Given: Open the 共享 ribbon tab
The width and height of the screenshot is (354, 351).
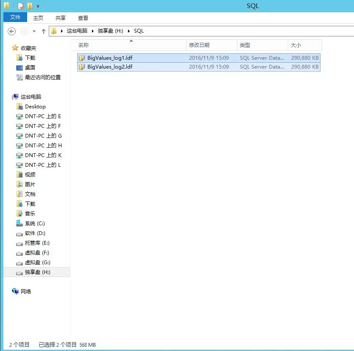Looking at the screenshot, I should click(x=61, y=18).
